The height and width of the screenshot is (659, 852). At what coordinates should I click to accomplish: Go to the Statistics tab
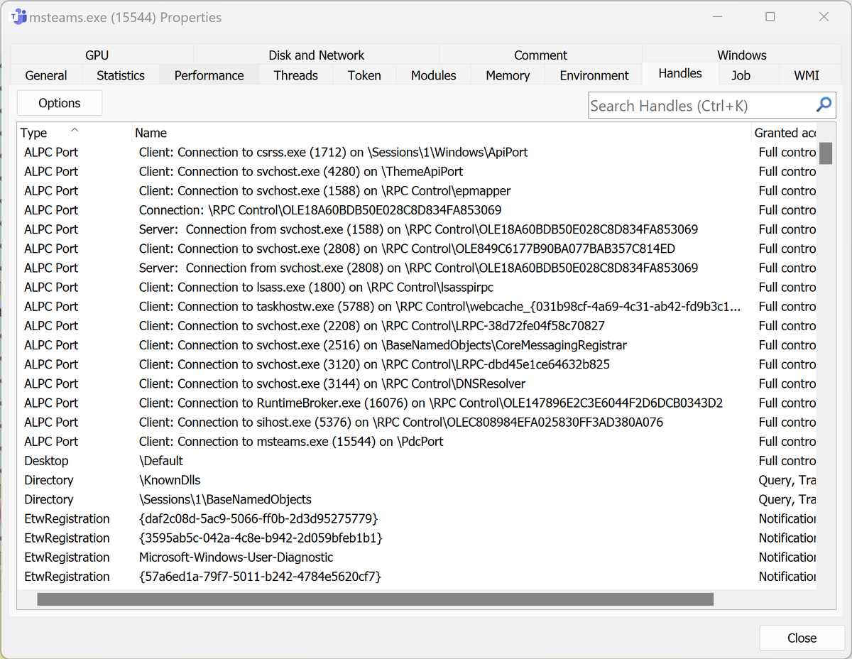[121, 75]
